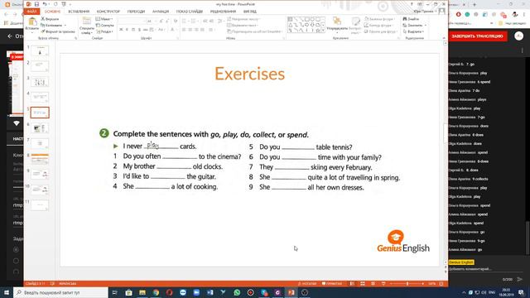Toggle the Notes button in status bar

point(306,284)
